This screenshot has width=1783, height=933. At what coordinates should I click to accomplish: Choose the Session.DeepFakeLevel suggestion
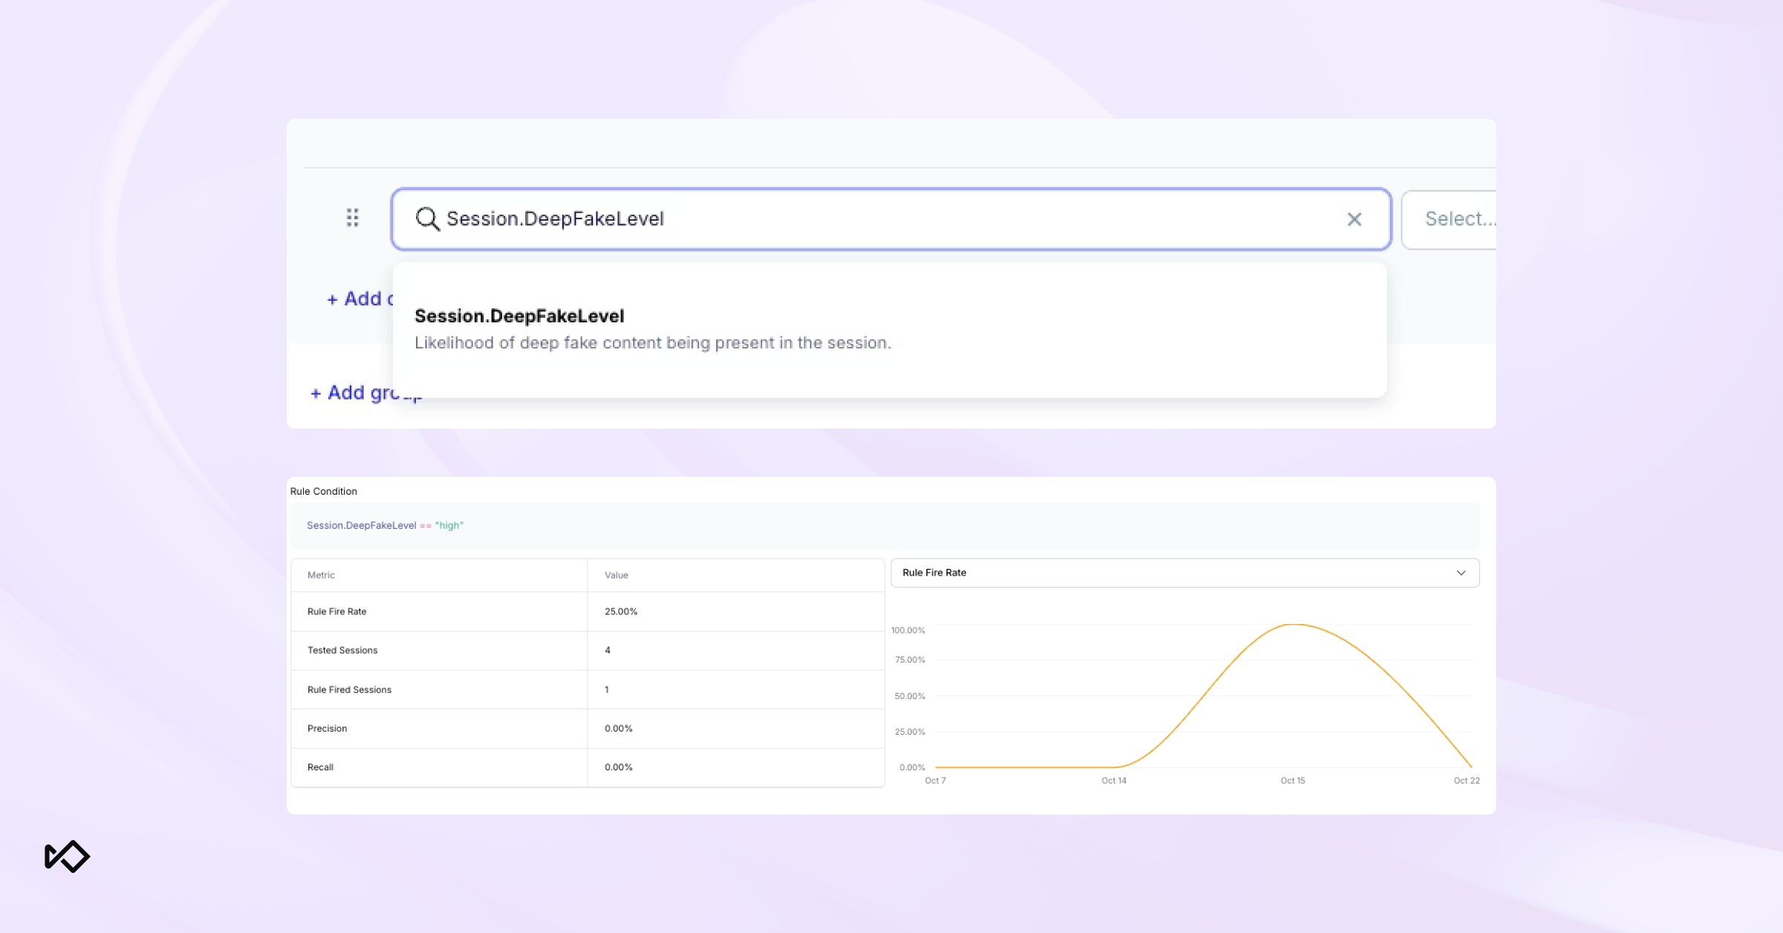pos(519,316)
